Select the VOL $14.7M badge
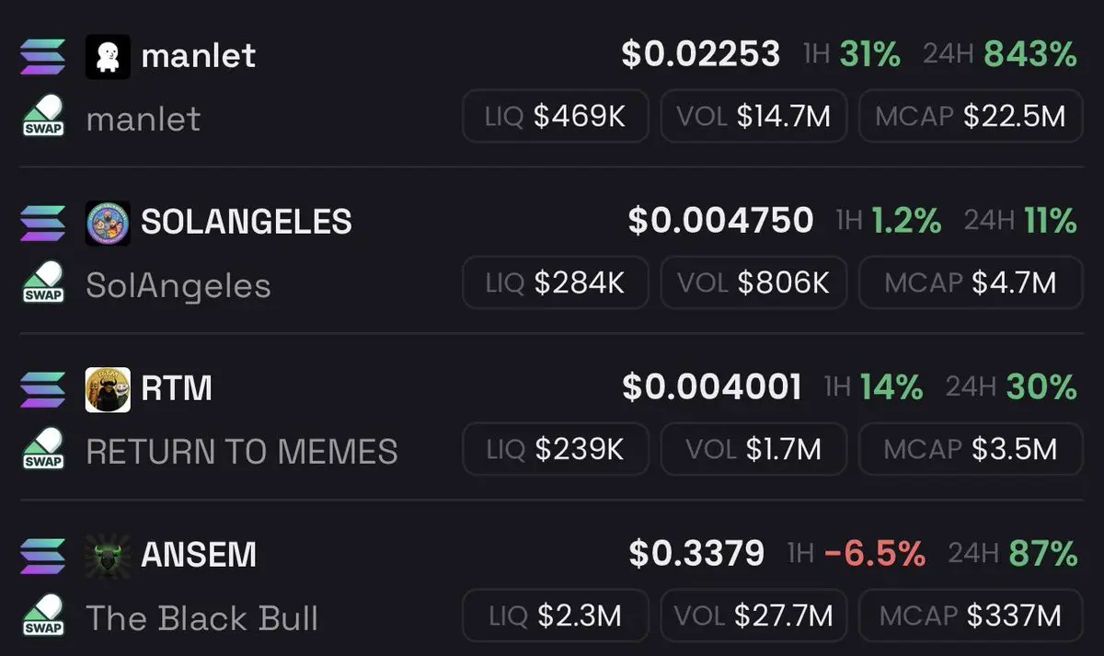 pos(754,116)
